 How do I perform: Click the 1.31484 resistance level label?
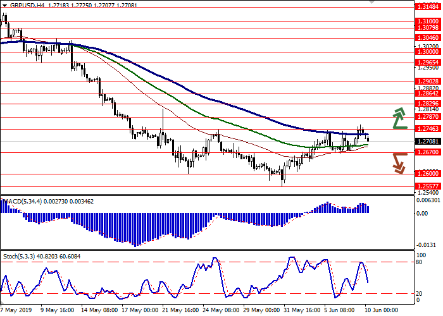(428, 8)
